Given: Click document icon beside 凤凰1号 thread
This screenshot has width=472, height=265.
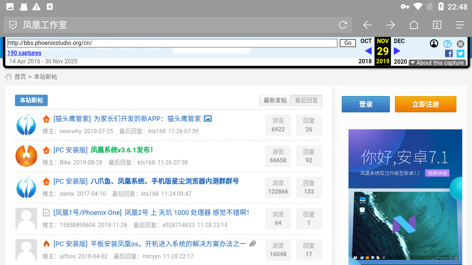Looking at the screenshot, I should coord(46,212).
